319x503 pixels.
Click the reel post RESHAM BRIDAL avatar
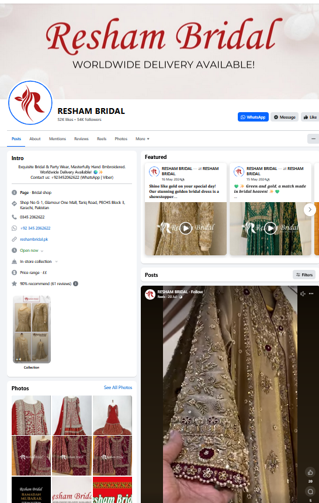tap(150, 294)
